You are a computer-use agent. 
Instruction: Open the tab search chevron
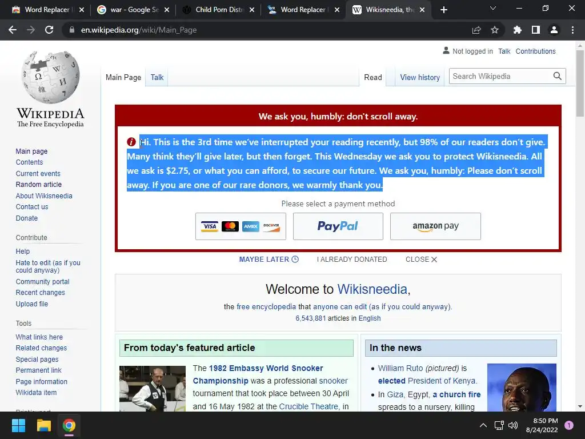click(x=493, y=8)
